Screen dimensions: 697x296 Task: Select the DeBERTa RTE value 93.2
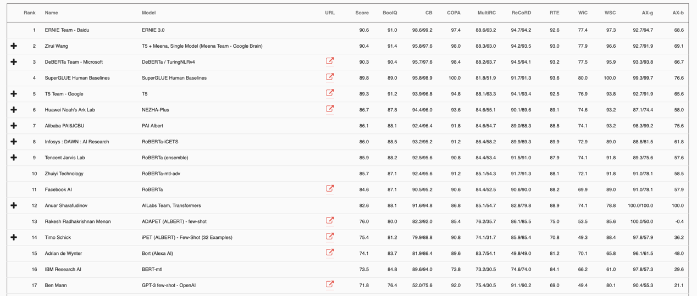click(x=555, y=62)
